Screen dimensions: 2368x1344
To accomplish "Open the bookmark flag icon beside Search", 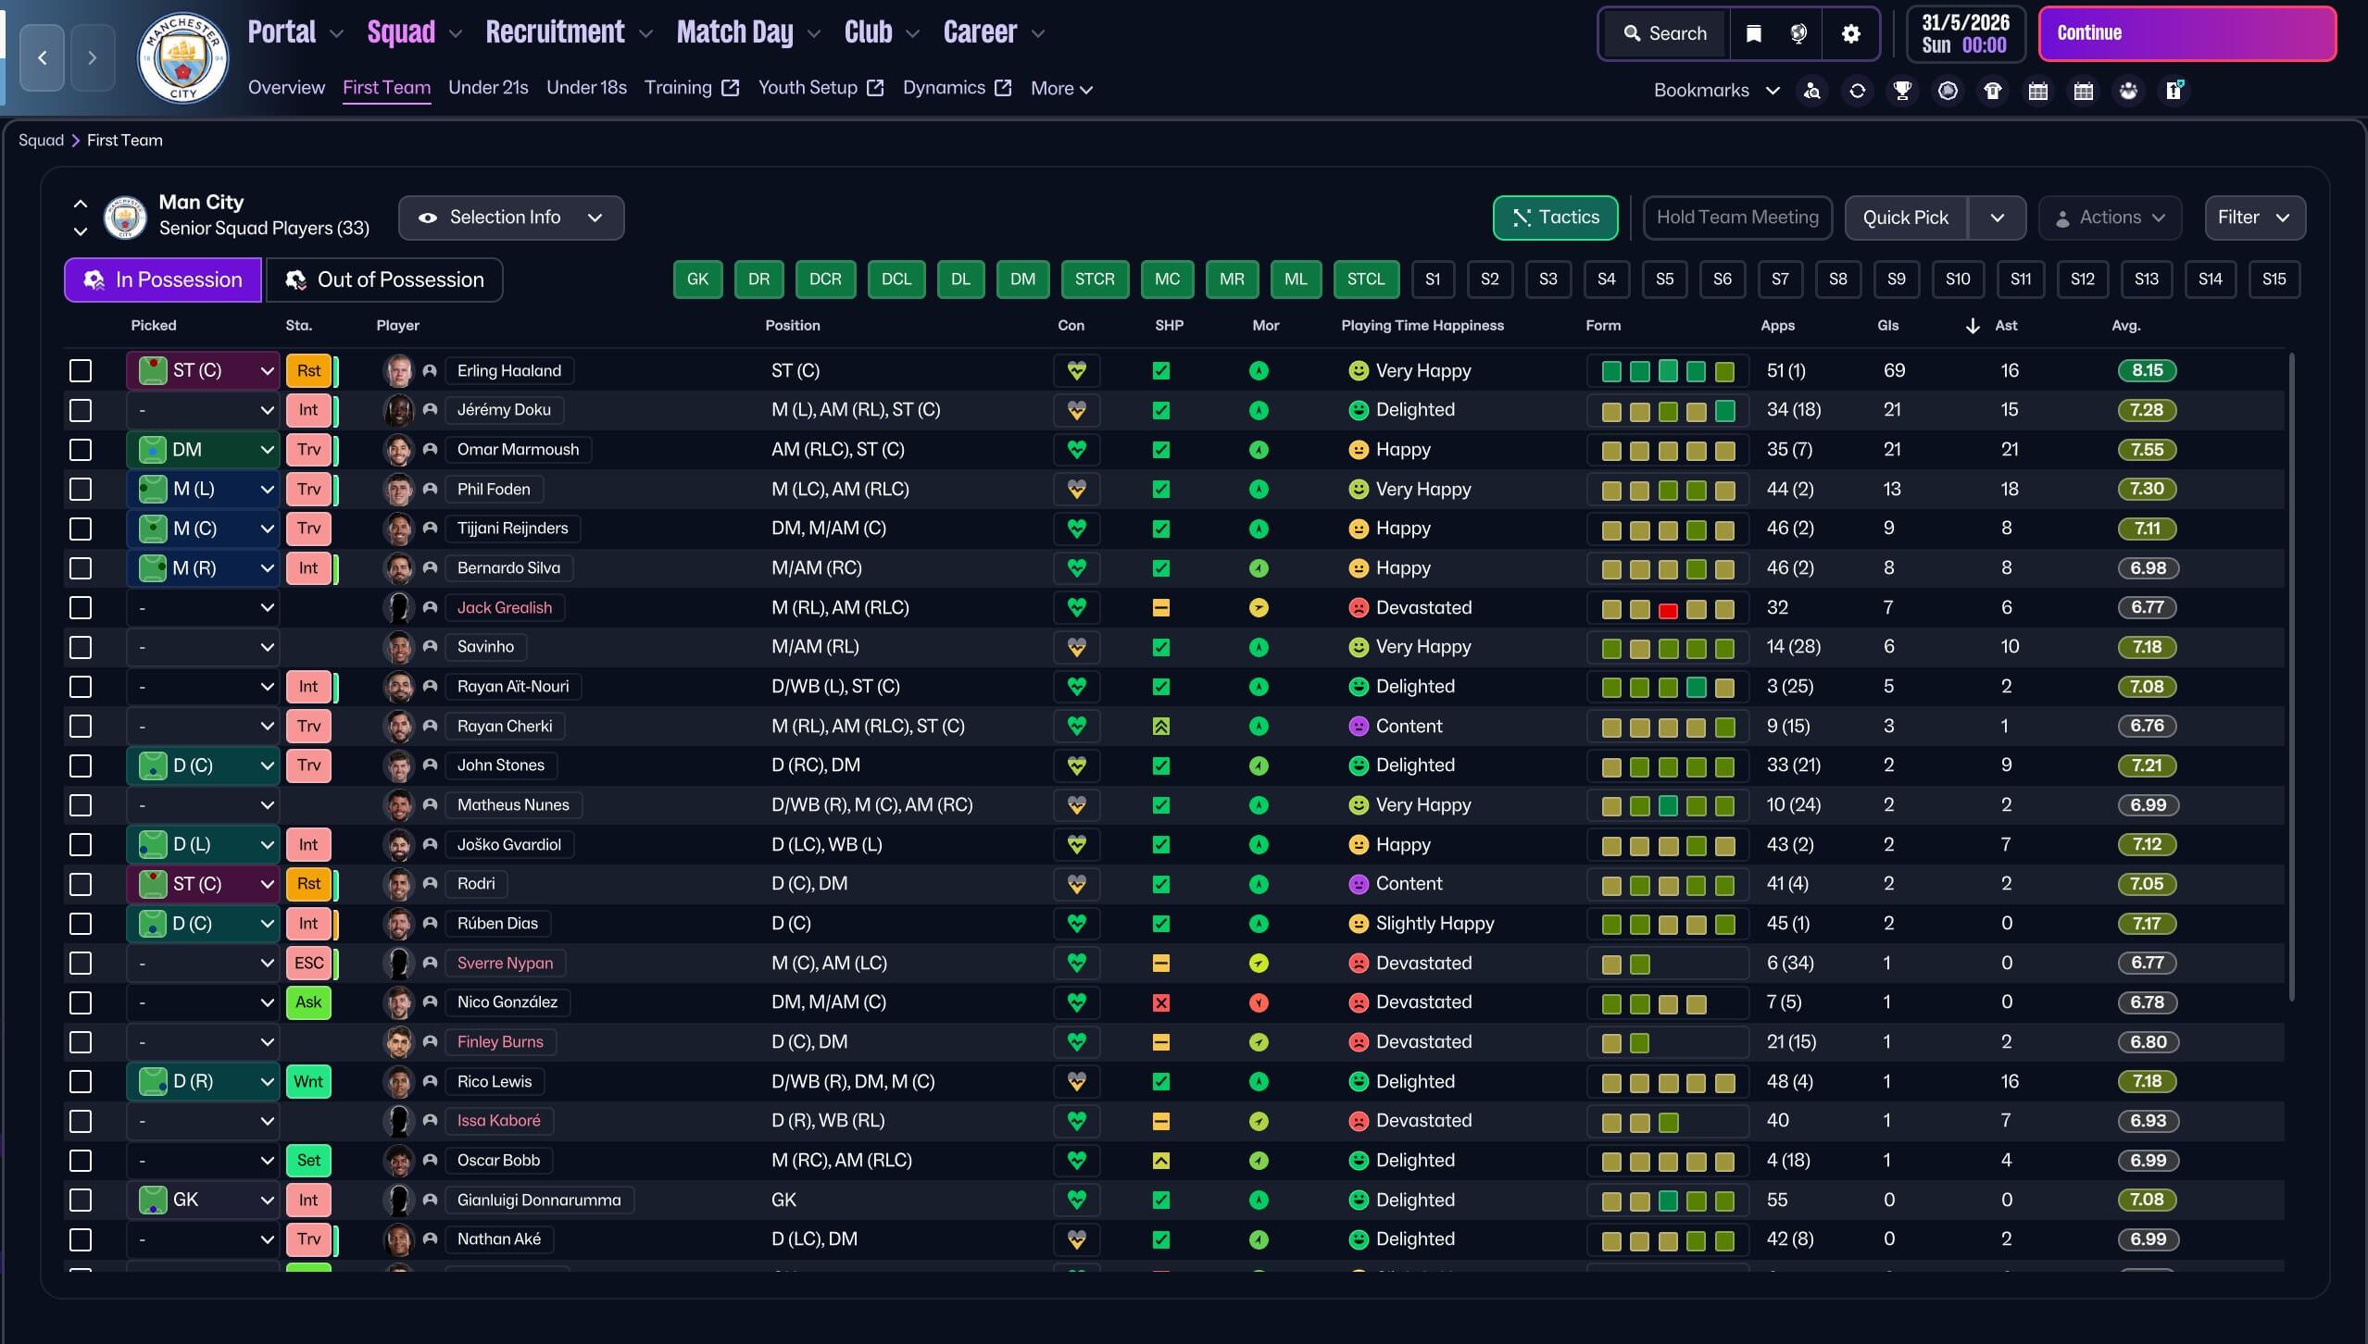I will click(x=1753, y=34).
